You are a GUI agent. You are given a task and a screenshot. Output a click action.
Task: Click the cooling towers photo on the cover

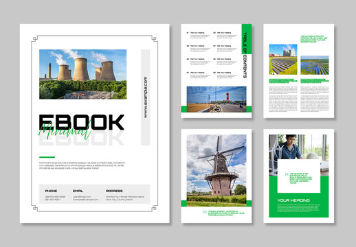pyautogui.click(x=82, y=74)
